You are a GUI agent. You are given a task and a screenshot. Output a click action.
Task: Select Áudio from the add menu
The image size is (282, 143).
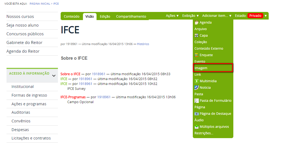[199, 120]
